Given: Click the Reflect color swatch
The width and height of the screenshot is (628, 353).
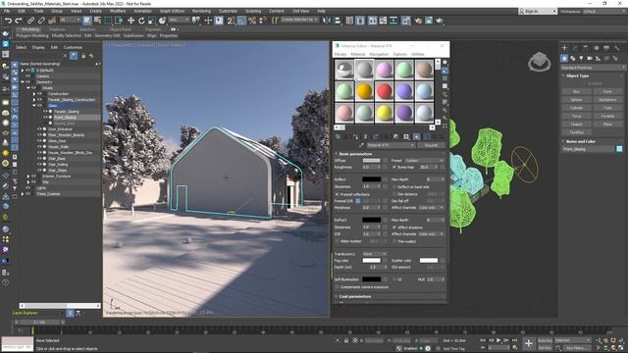Looking at the screenshot, I should (x=371, y=179).
